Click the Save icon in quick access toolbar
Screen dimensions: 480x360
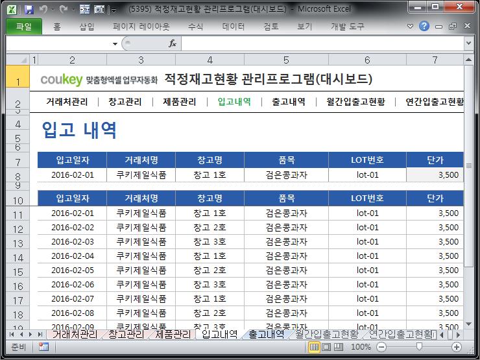(x=29, y=10)
